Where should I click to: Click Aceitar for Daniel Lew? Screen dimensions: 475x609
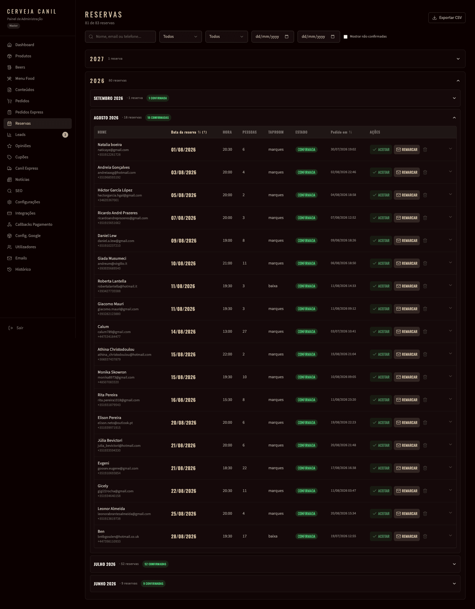pyautogui.click(x=381, y=241)
